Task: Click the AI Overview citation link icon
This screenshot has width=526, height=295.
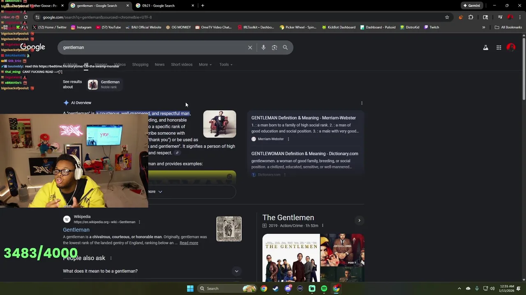Action: point(177,153)
